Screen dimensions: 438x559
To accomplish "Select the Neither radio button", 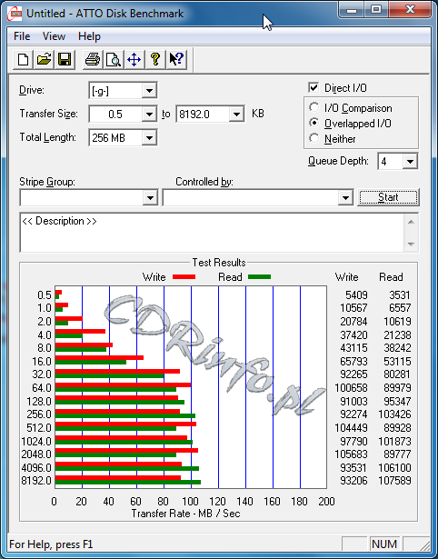I will click(x=314, y=139).
